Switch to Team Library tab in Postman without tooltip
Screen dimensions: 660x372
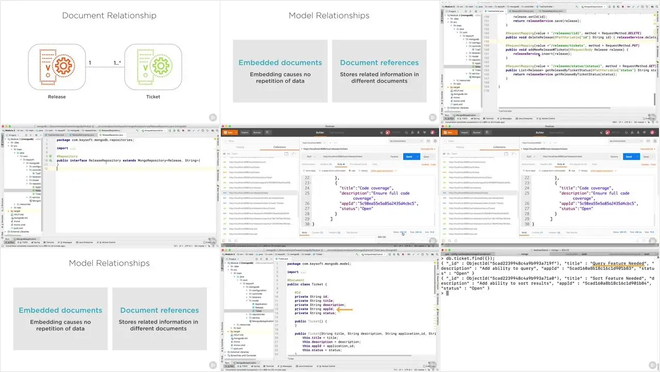556,132
